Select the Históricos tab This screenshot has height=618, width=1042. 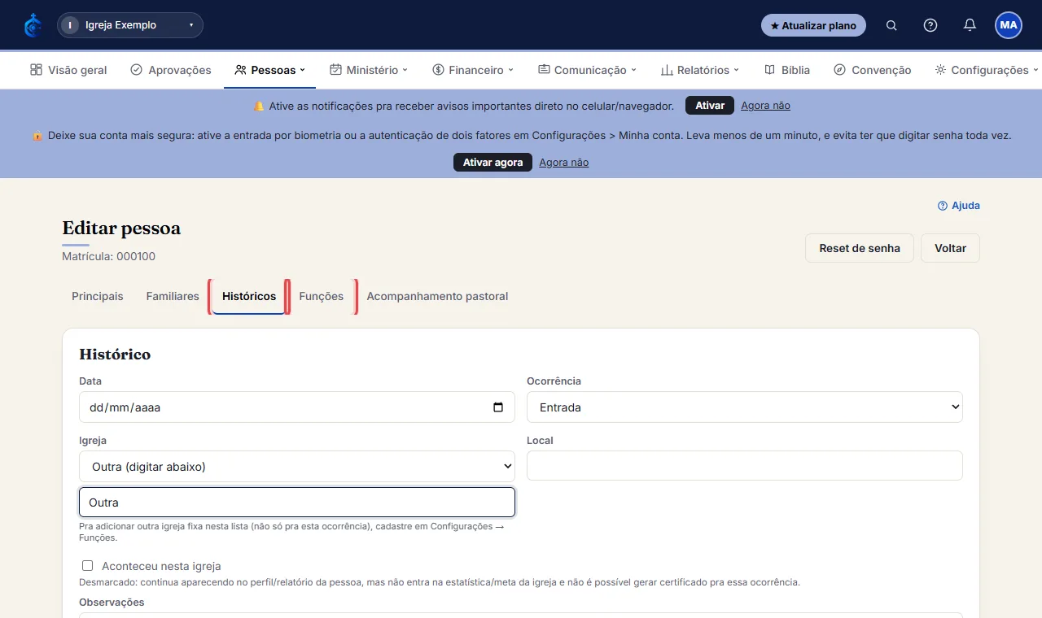[x=249, y=296]
